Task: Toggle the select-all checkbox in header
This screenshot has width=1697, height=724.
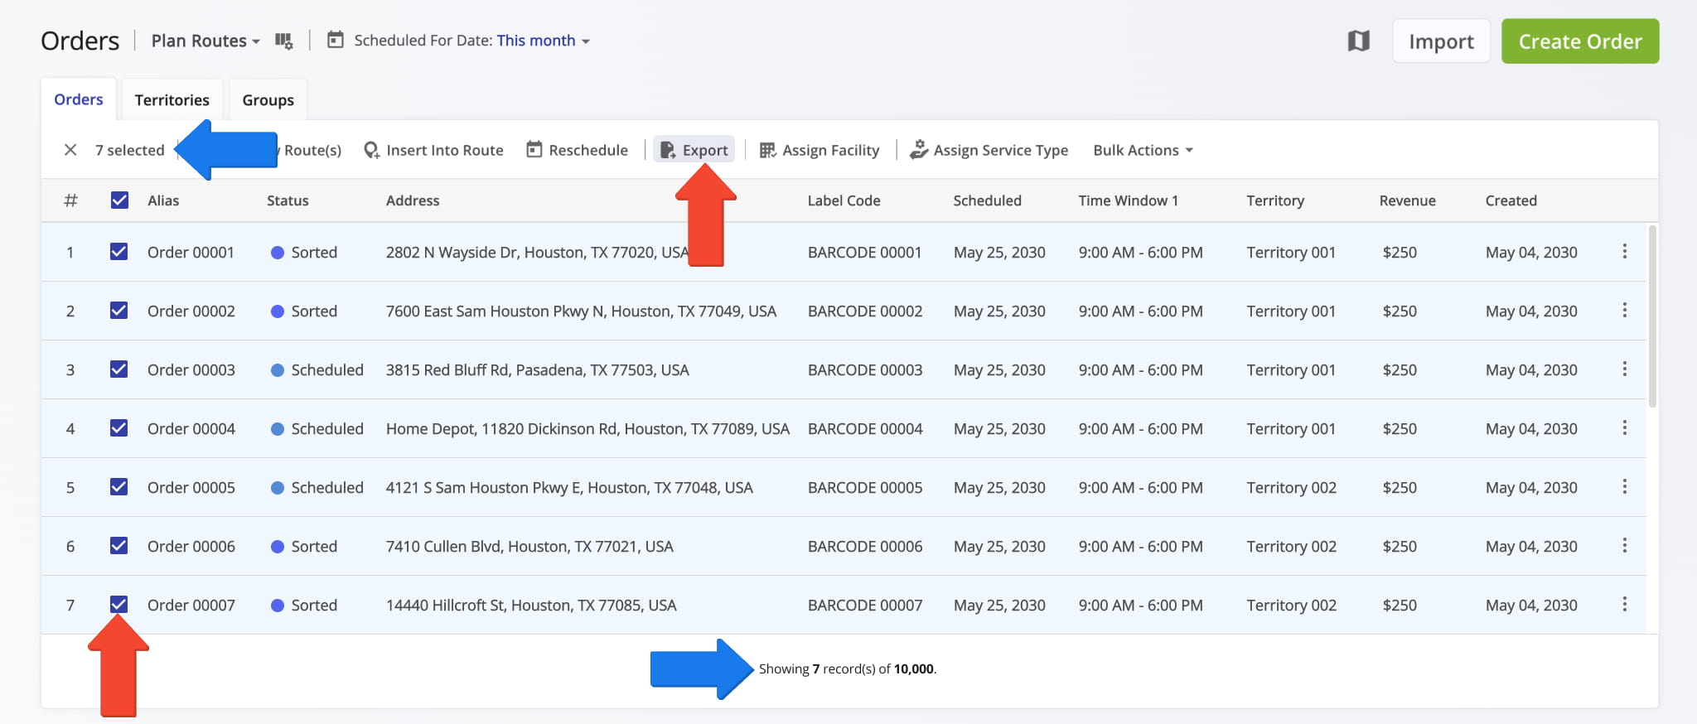Action: pyautogui.click(x=119, y=200)
